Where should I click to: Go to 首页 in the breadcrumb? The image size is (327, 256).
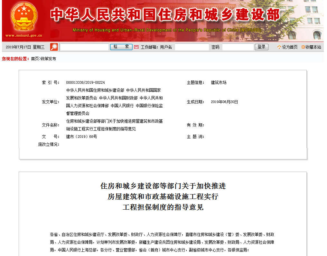35,59
